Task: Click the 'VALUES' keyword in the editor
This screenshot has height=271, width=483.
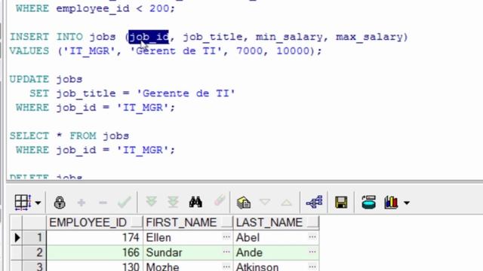Action: click(x=29, y=51)
